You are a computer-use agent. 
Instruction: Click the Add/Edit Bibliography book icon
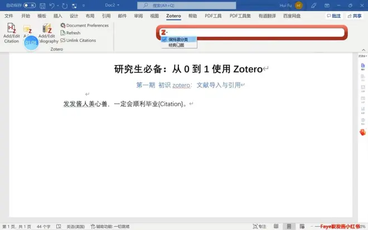(x=47, y=28)
